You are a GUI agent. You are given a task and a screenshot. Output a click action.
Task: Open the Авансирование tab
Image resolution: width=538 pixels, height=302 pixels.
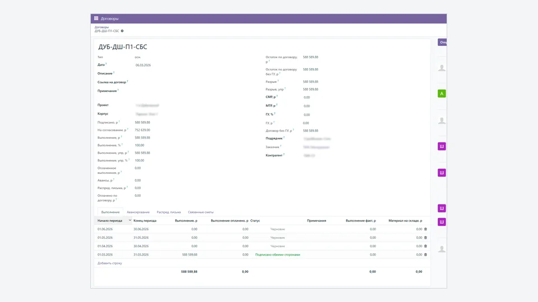pyautogui.click(x=138, y=212)
